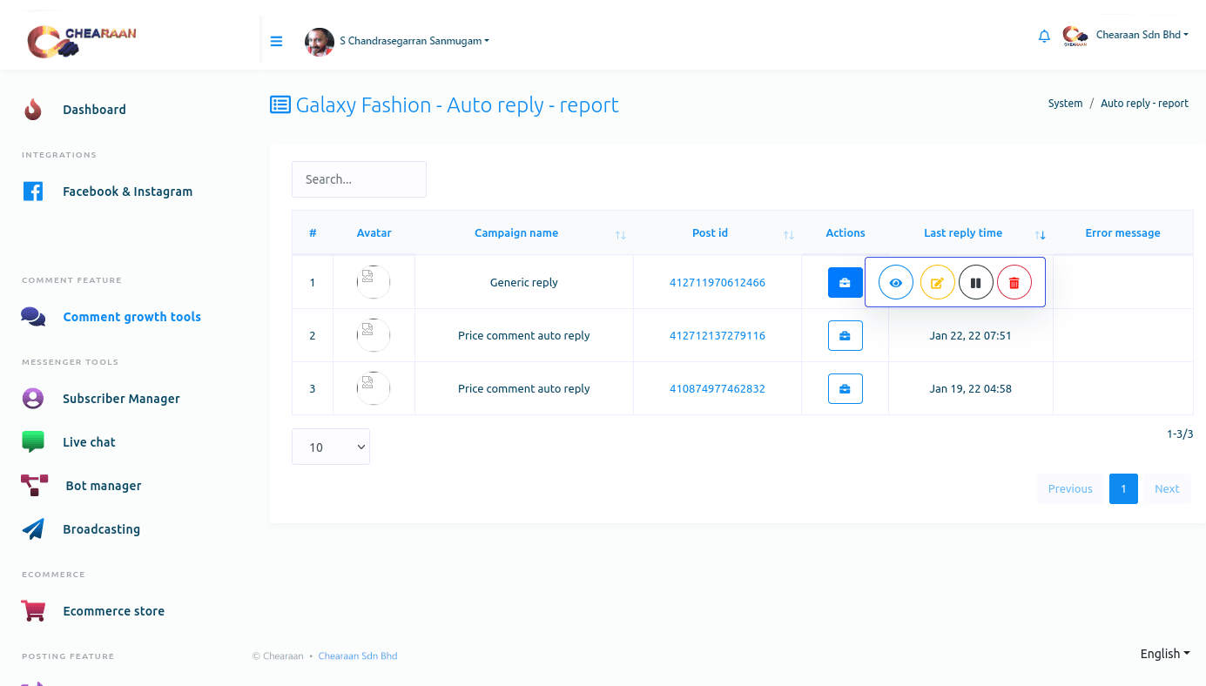Open the English language selector
The width and height of the screenshot is (1206, 686).
point(1164,654)
